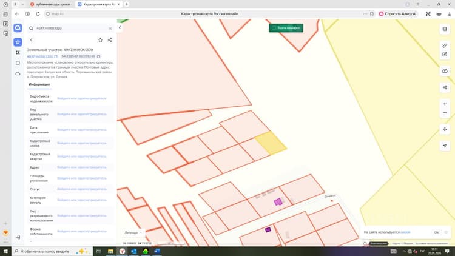This screenshot has width=455, height=256.
Task: Click the geolocation arrow icon on the map
Action: [445, 146]
